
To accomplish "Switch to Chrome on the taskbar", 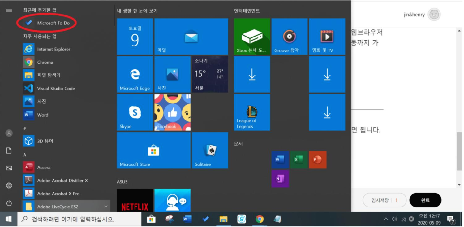I will click(x=260, y=219).
